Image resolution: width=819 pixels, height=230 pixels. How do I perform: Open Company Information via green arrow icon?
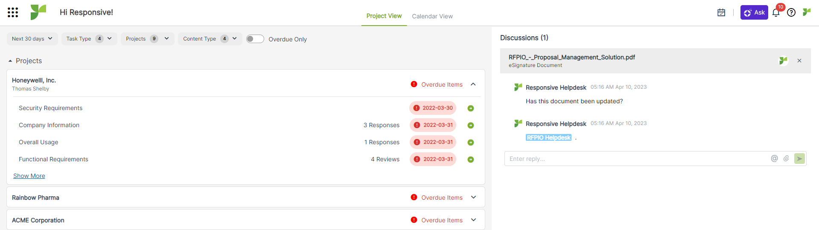coord(471,125)
